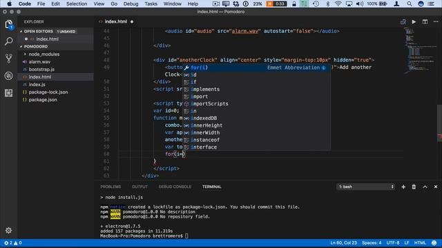Create a new terminal with plus icon
The height and width of the screenshot is (248, 442).
click(403, 187)
